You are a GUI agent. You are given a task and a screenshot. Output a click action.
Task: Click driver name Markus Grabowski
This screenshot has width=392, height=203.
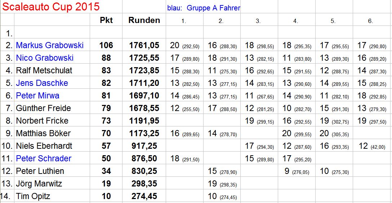point(50,45)
